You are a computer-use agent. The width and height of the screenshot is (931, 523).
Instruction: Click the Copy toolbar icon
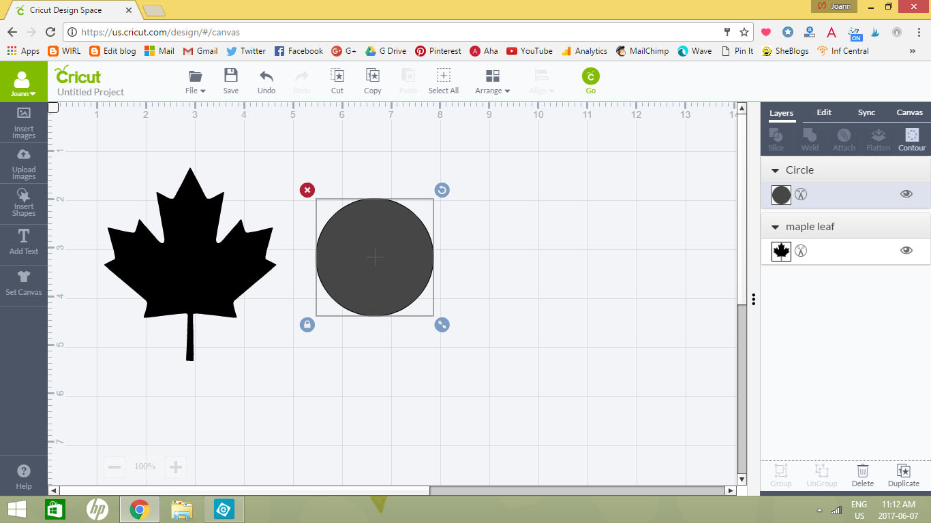click(373, 81)
